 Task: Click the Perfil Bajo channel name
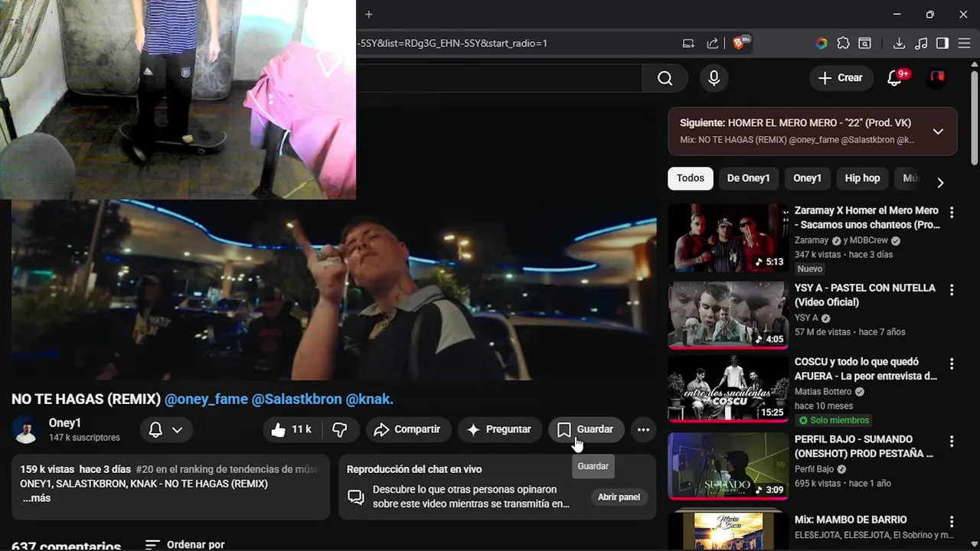[814, 469]
